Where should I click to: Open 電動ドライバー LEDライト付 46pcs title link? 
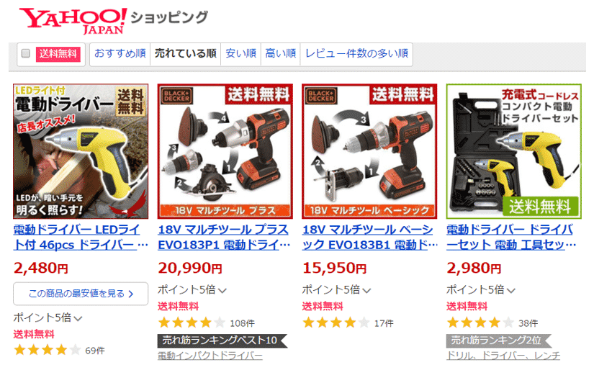click(81, 237)
